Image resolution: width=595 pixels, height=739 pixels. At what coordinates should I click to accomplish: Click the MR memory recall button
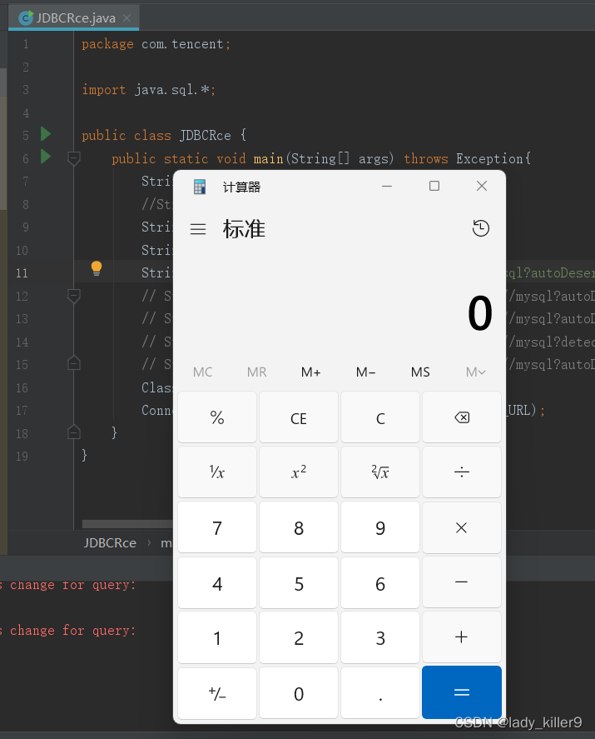point(256,372)
